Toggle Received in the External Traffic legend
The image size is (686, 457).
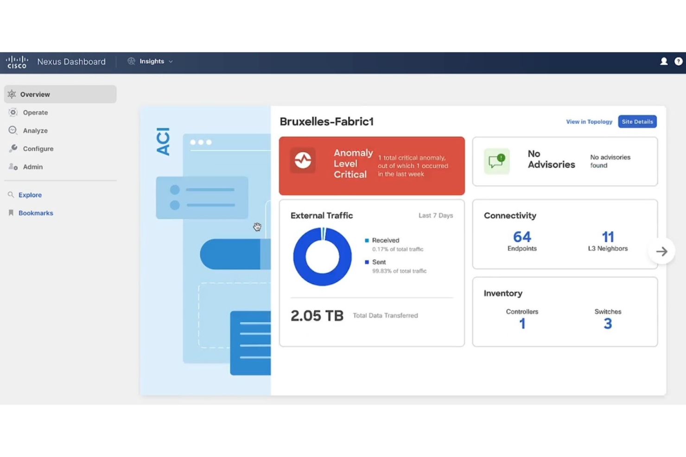tap(385, 240)
